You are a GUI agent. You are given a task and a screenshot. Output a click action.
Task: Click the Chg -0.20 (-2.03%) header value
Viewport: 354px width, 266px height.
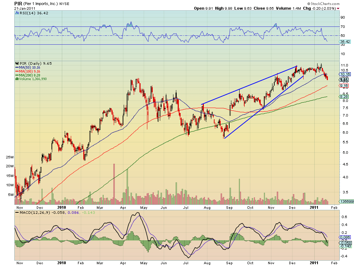click(319, 8)
